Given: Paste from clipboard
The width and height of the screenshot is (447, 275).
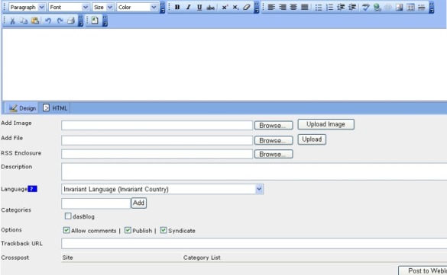Looking at the screenshot, I should click(x=35, y=21).
